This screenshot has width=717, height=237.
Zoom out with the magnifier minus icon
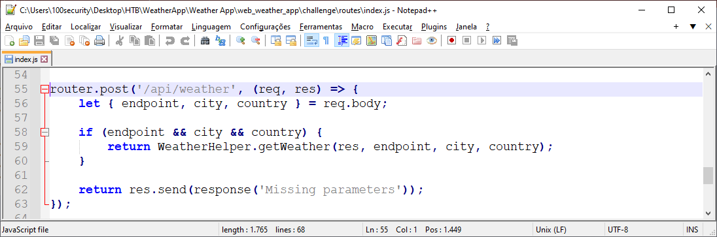[256, 40]
